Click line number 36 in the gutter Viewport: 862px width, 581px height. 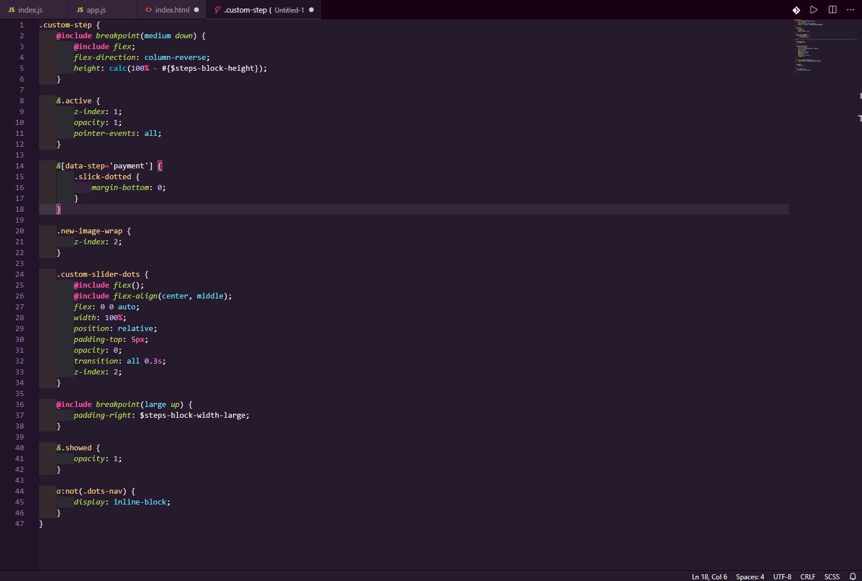pyautogui.click(x=19, y=404)
